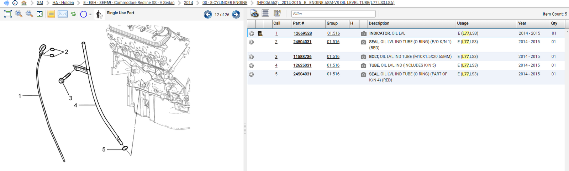Go to next illustration arrow
The width and height of the screenshot is (569, 171).
click(x=236, y=15)
